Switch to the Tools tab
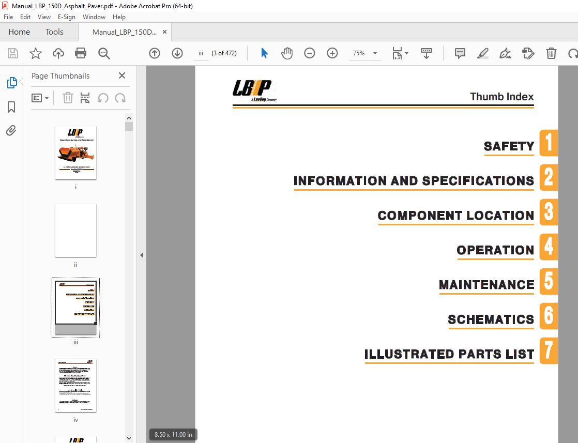578x443 pixels. 55,32
